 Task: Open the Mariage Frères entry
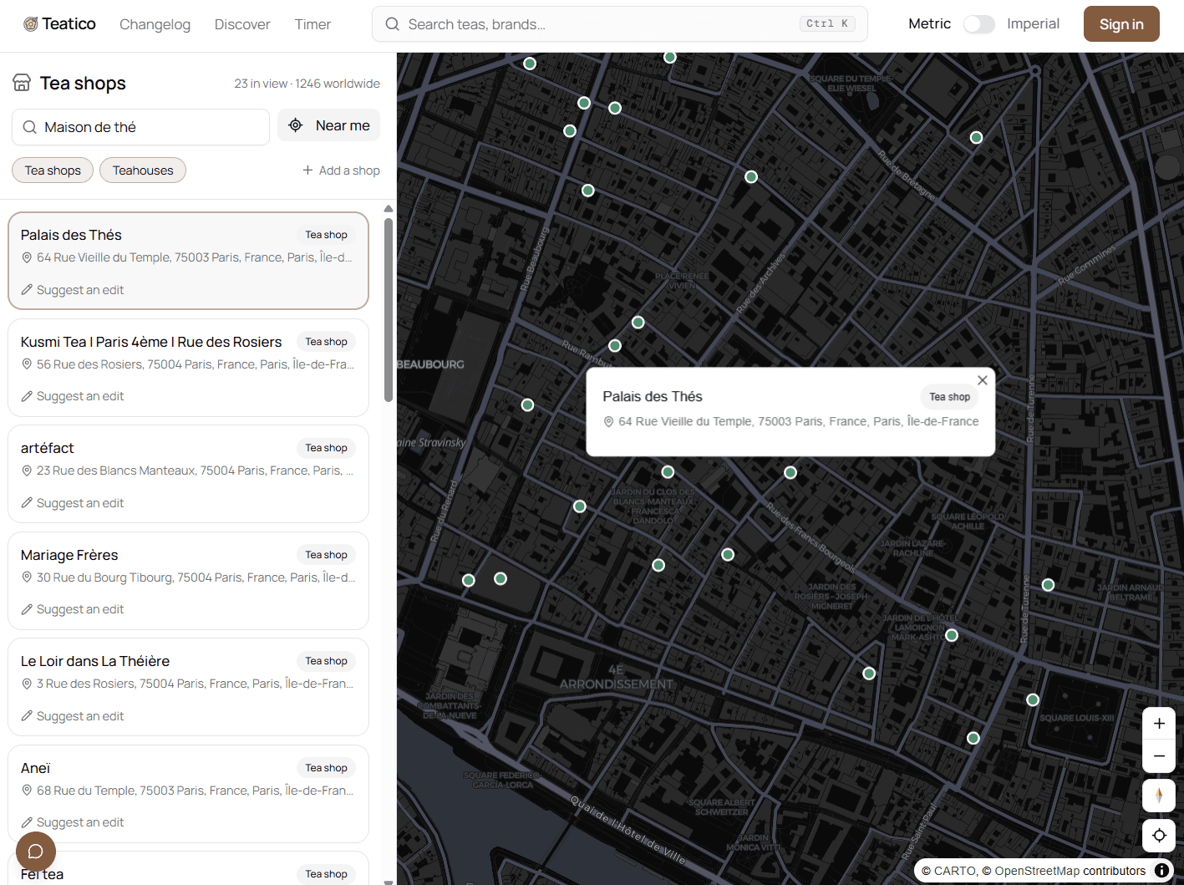(188, 581)
